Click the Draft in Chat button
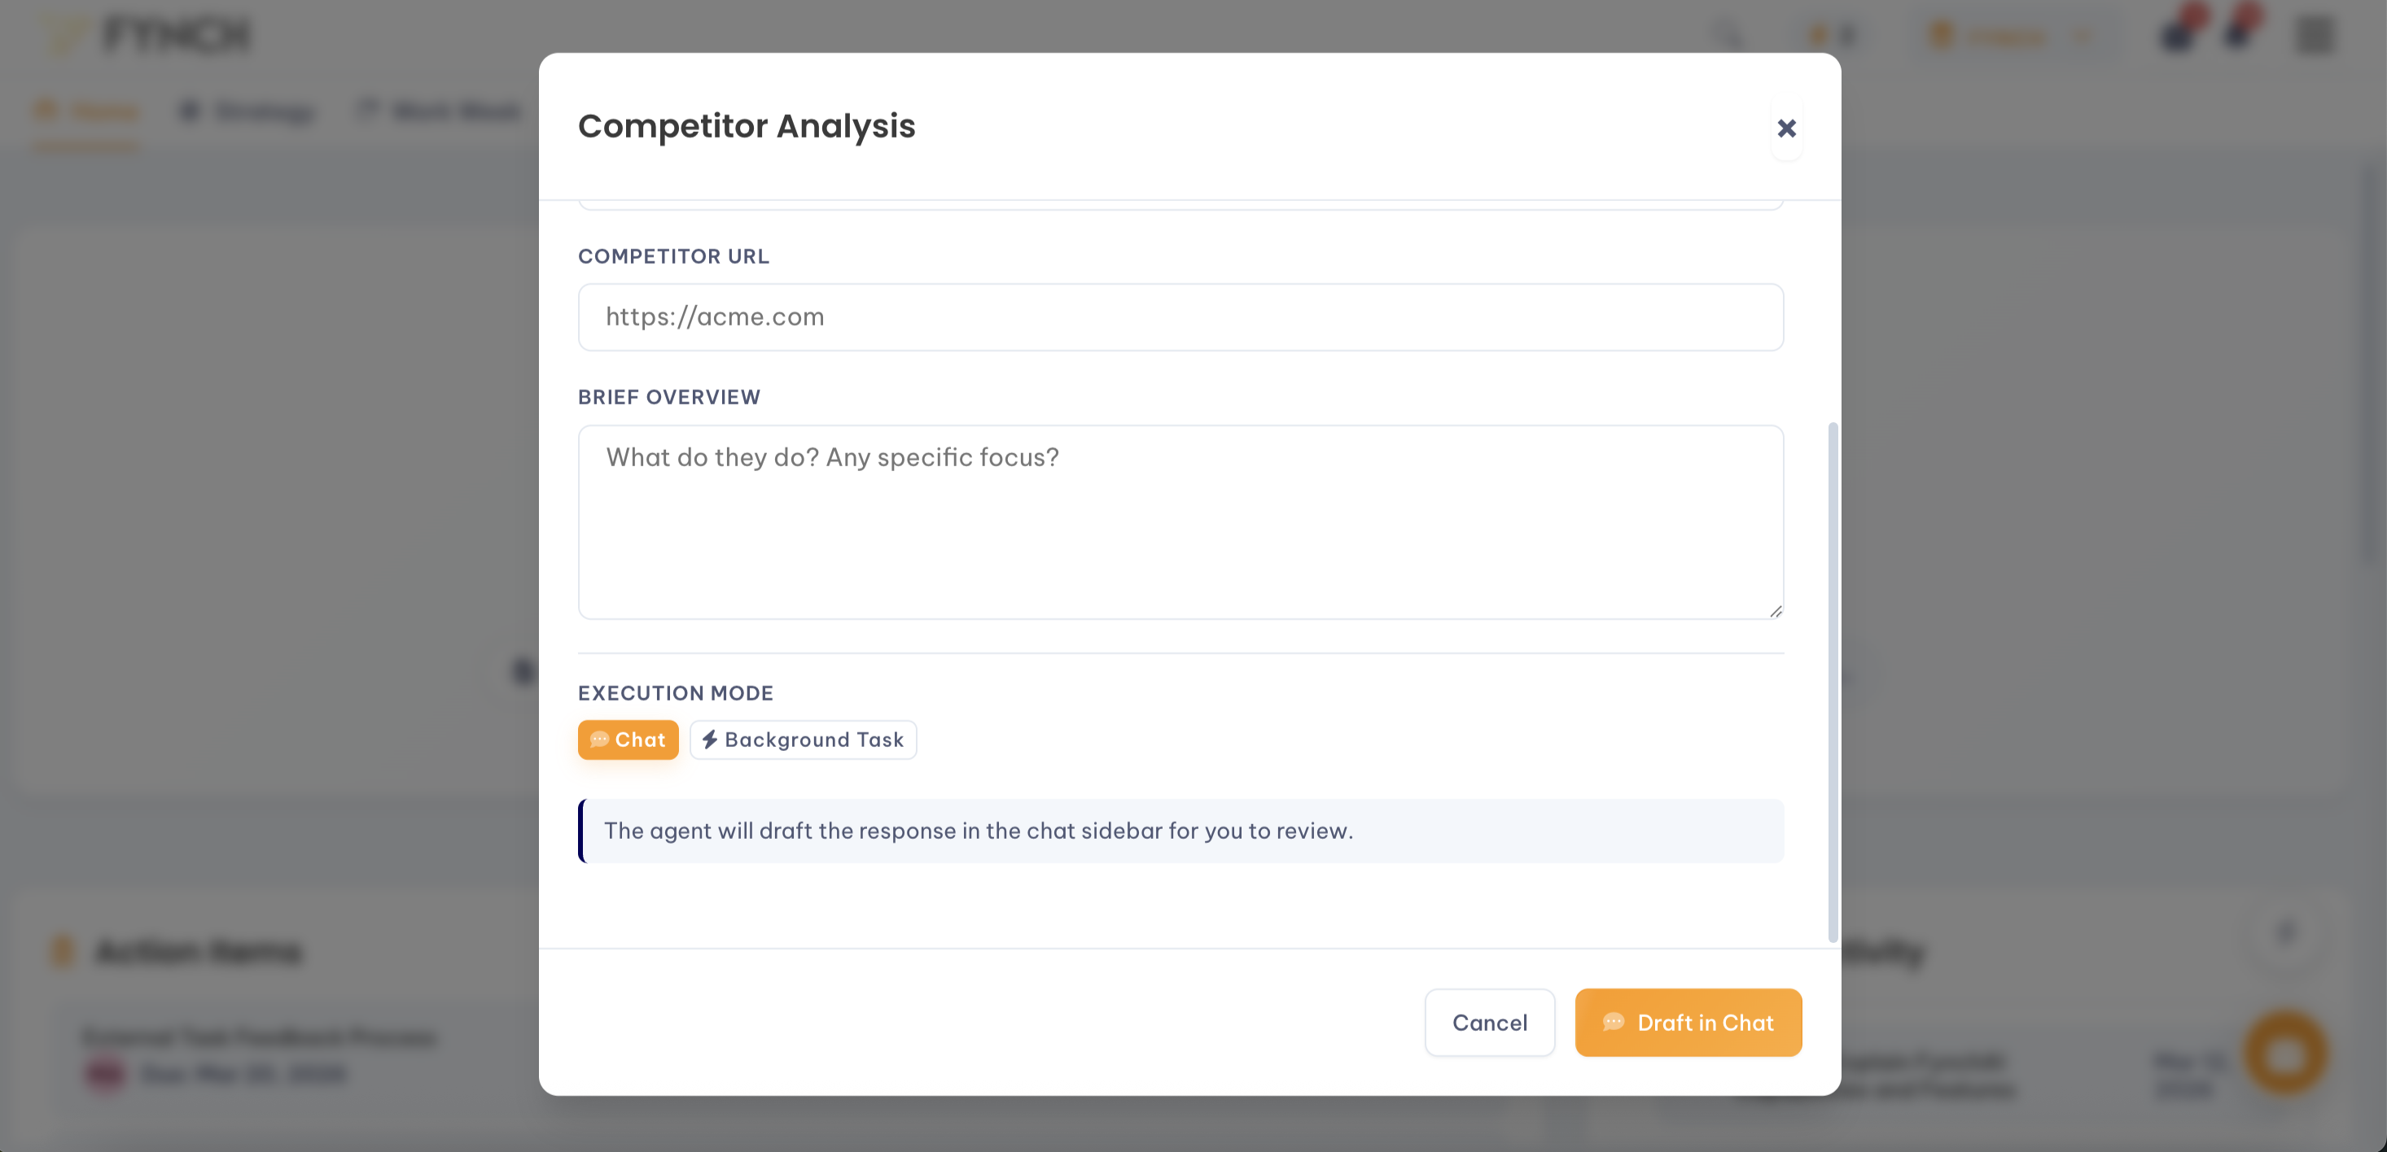 coord(1688,1023)
